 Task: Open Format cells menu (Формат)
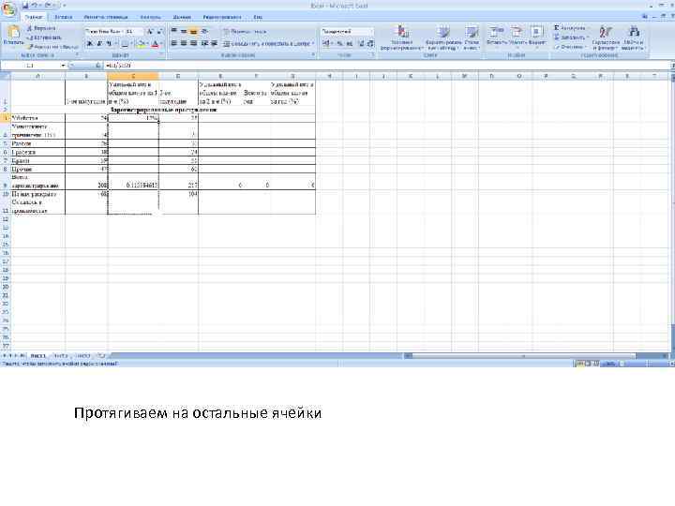(x=537, y=37)
